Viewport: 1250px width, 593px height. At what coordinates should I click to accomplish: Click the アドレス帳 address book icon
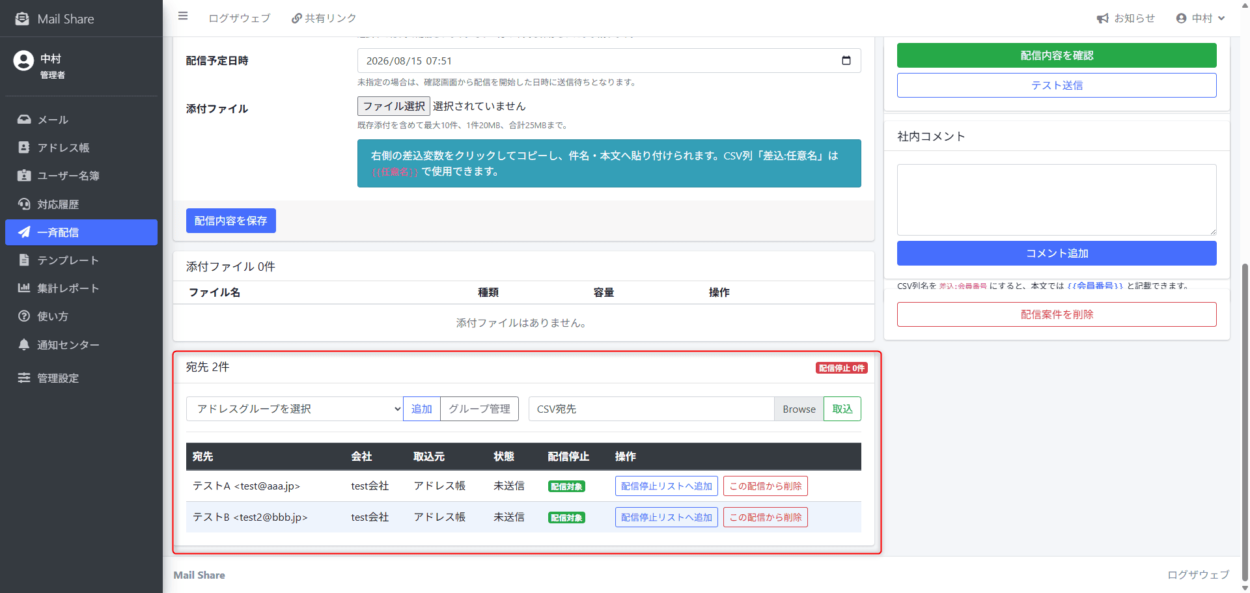24,147
